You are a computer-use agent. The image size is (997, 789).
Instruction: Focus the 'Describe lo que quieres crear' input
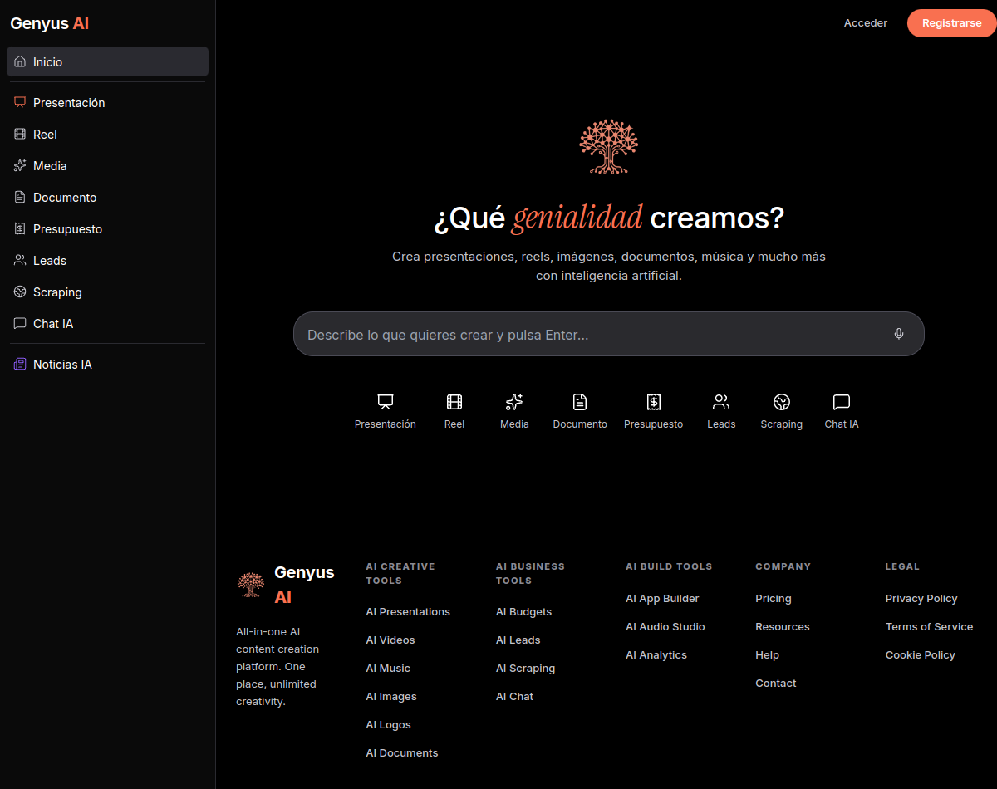(x=609, y=334)
